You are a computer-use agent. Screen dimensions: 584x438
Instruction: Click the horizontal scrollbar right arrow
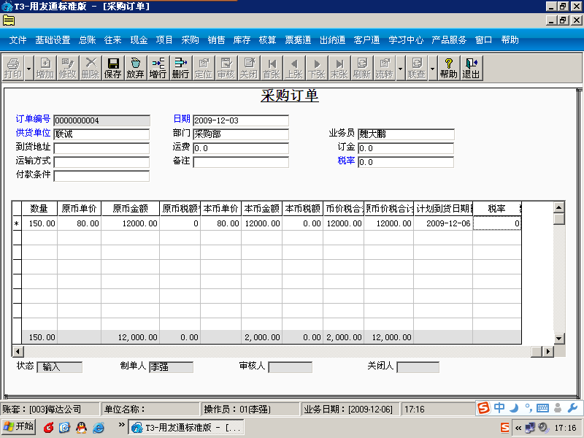point(548,351)
